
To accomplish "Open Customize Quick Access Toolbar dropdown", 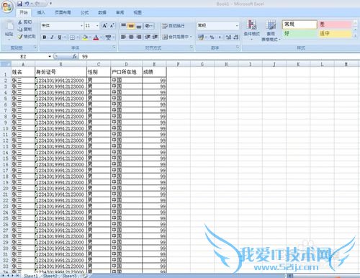I will click(x=50, y=4).
